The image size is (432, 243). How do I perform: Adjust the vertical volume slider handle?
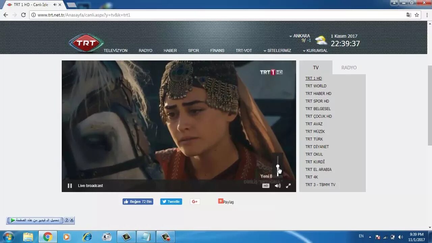pos(278,166)
